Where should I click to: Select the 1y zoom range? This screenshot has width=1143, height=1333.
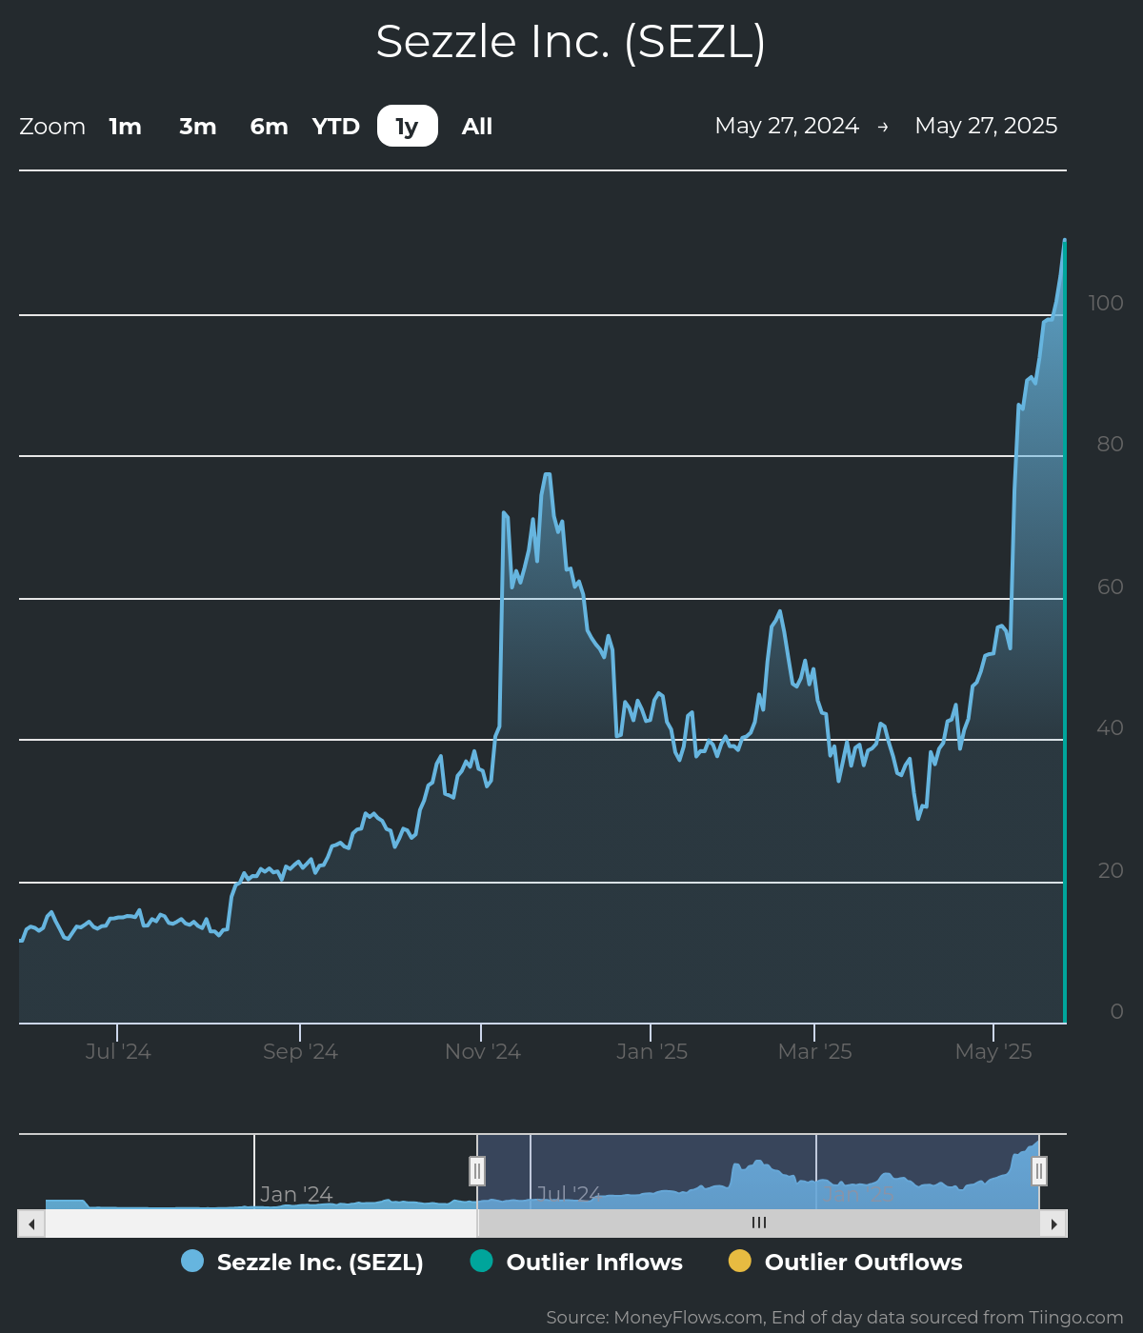tap(408, 126)
